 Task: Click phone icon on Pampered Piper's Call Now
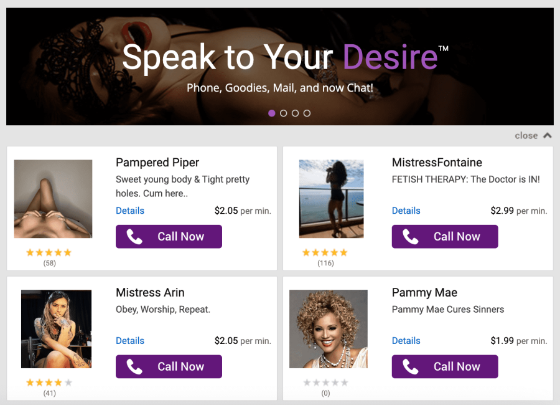point(134,237)
